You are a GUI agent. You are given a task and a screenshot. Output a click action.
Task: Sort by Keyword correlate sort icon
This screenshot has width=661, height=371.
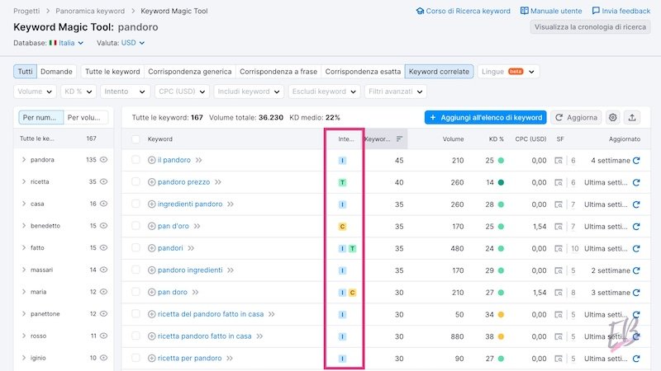tap(399, 139)
